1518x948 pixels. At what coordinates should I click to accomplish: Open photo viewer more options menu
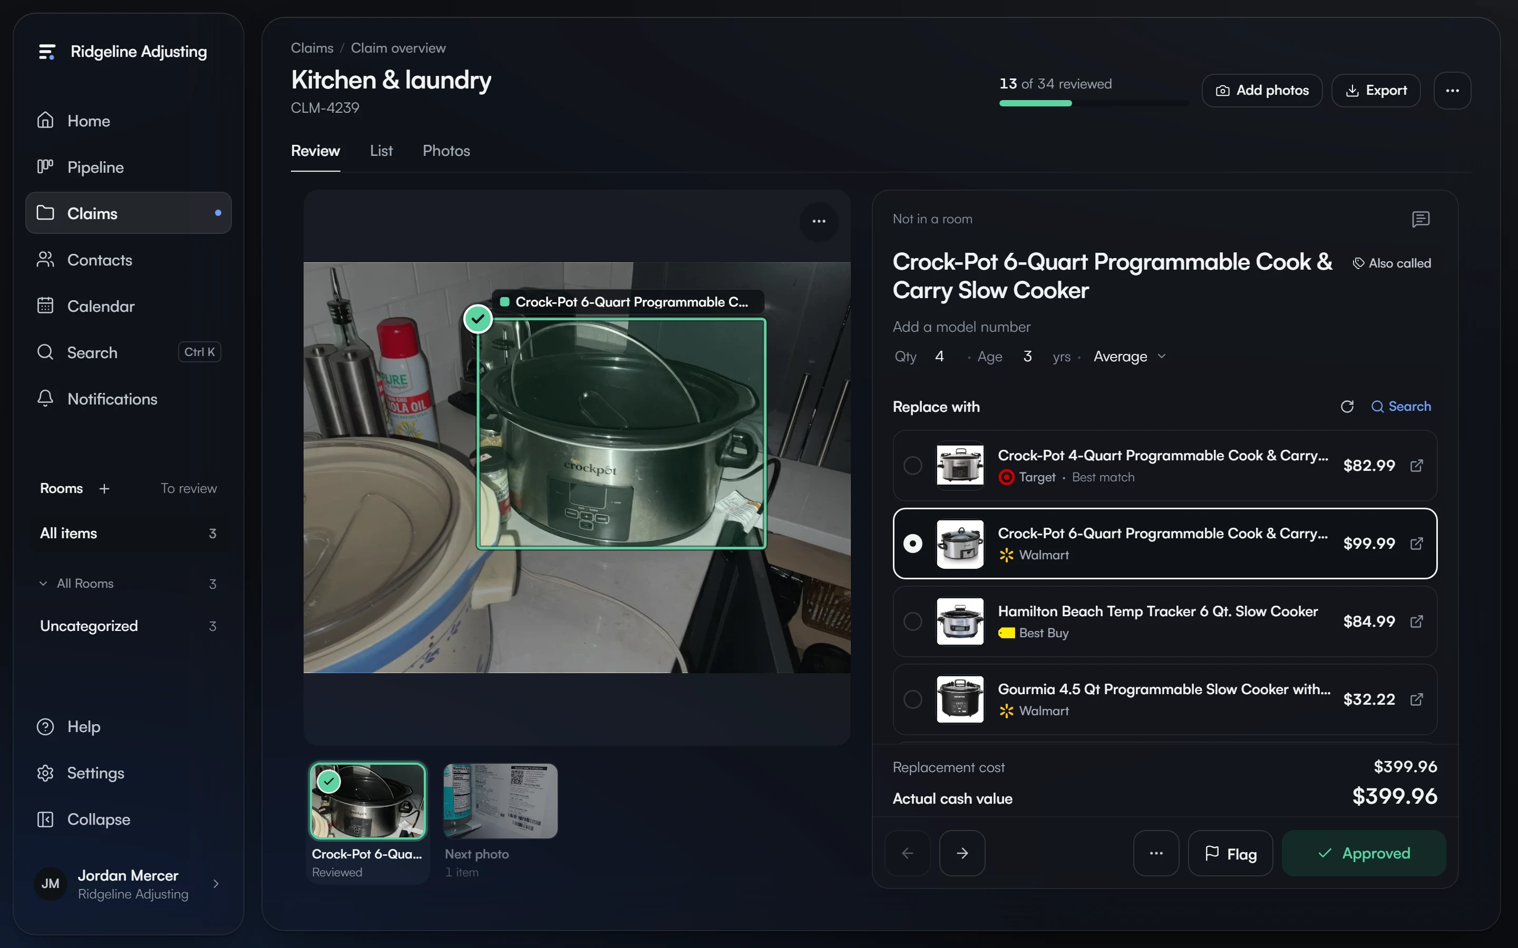click(x=819, y=221)
